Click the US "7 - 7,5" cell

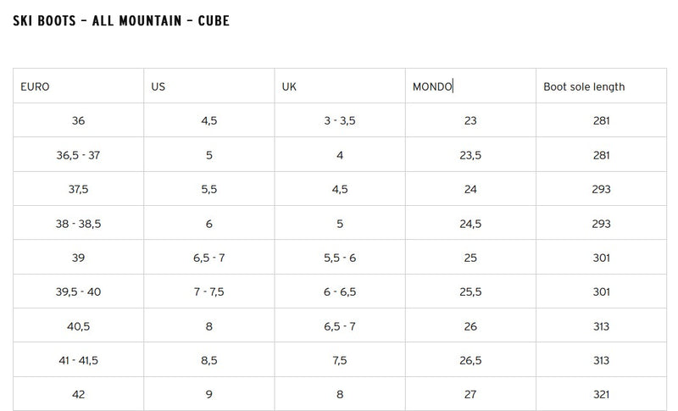point(209,292)
